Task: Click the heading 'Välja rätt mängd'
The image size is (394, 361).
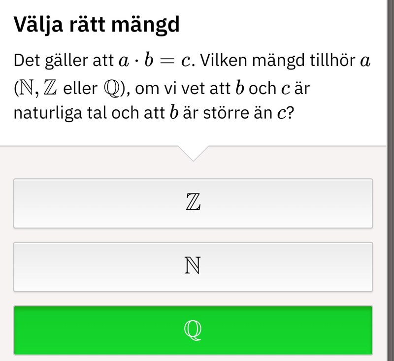Action: coord(97,25)
